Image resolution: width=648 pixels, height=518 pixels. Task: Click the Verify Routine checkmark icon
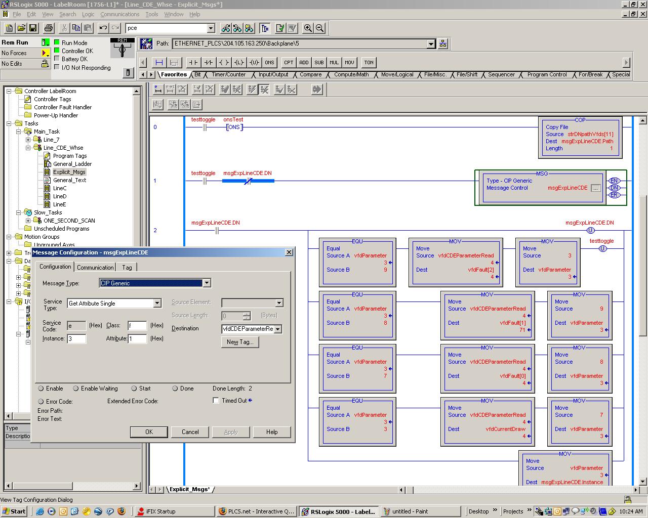pyautogui.click(x=279, y=28)
